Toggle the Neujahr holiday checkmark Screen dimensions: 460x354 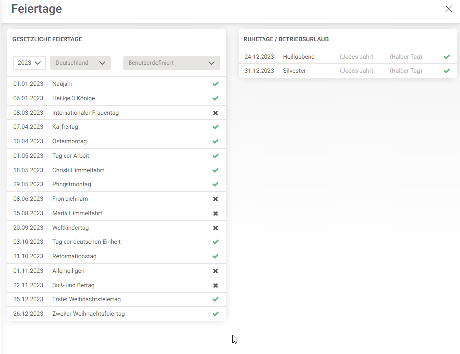click(x=215, y=84)
